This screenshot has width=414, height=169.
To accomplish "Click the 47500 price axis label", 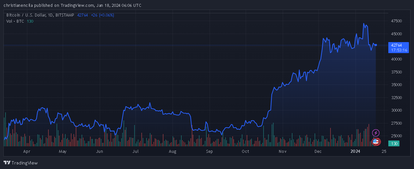I will pos(396,21).
